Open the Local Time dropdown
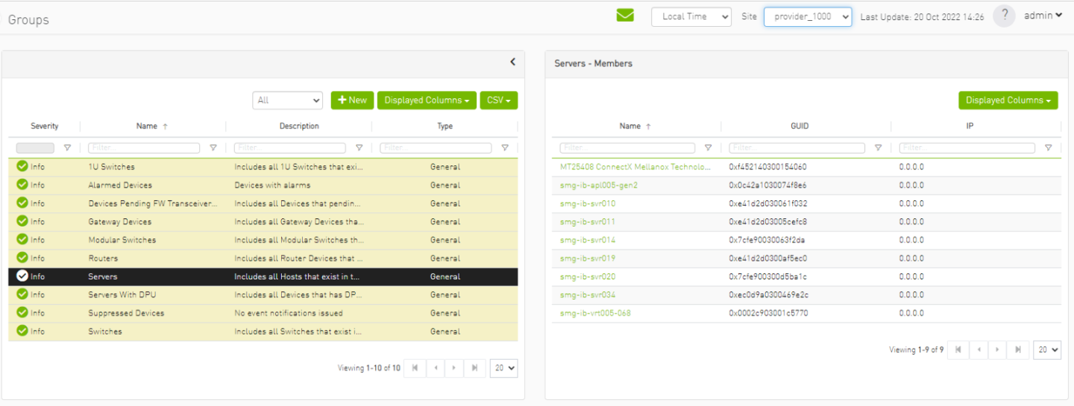This screenshot has width=1074, height=406. 691,16
